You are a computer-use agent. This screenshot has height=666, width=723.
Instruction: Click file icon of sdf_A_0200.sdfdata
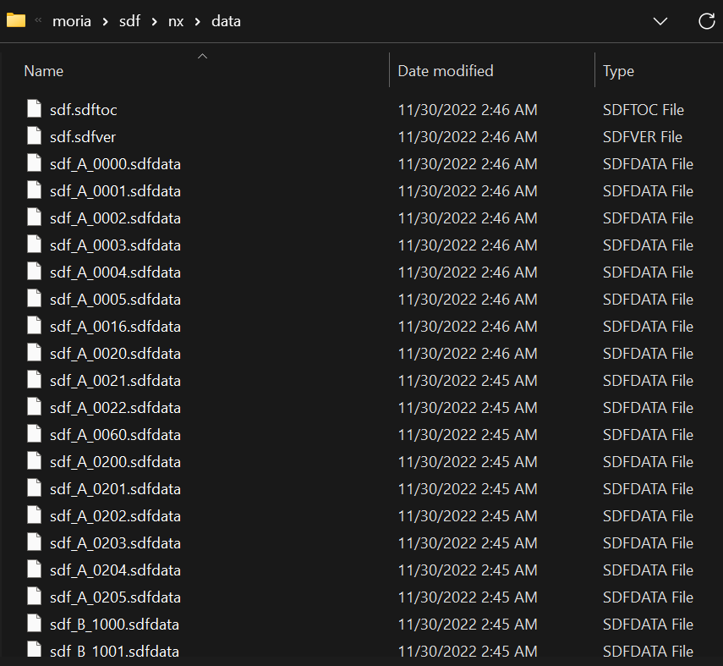[x=34, y=461]
